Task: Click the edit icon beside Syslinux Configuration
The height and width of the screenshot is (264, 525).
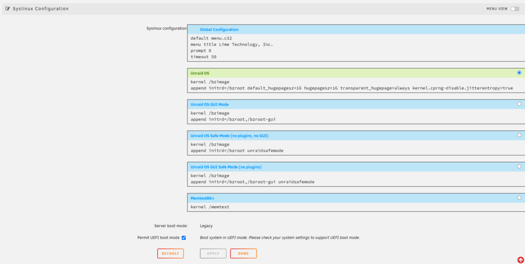Action: click(x=8, y=9)
